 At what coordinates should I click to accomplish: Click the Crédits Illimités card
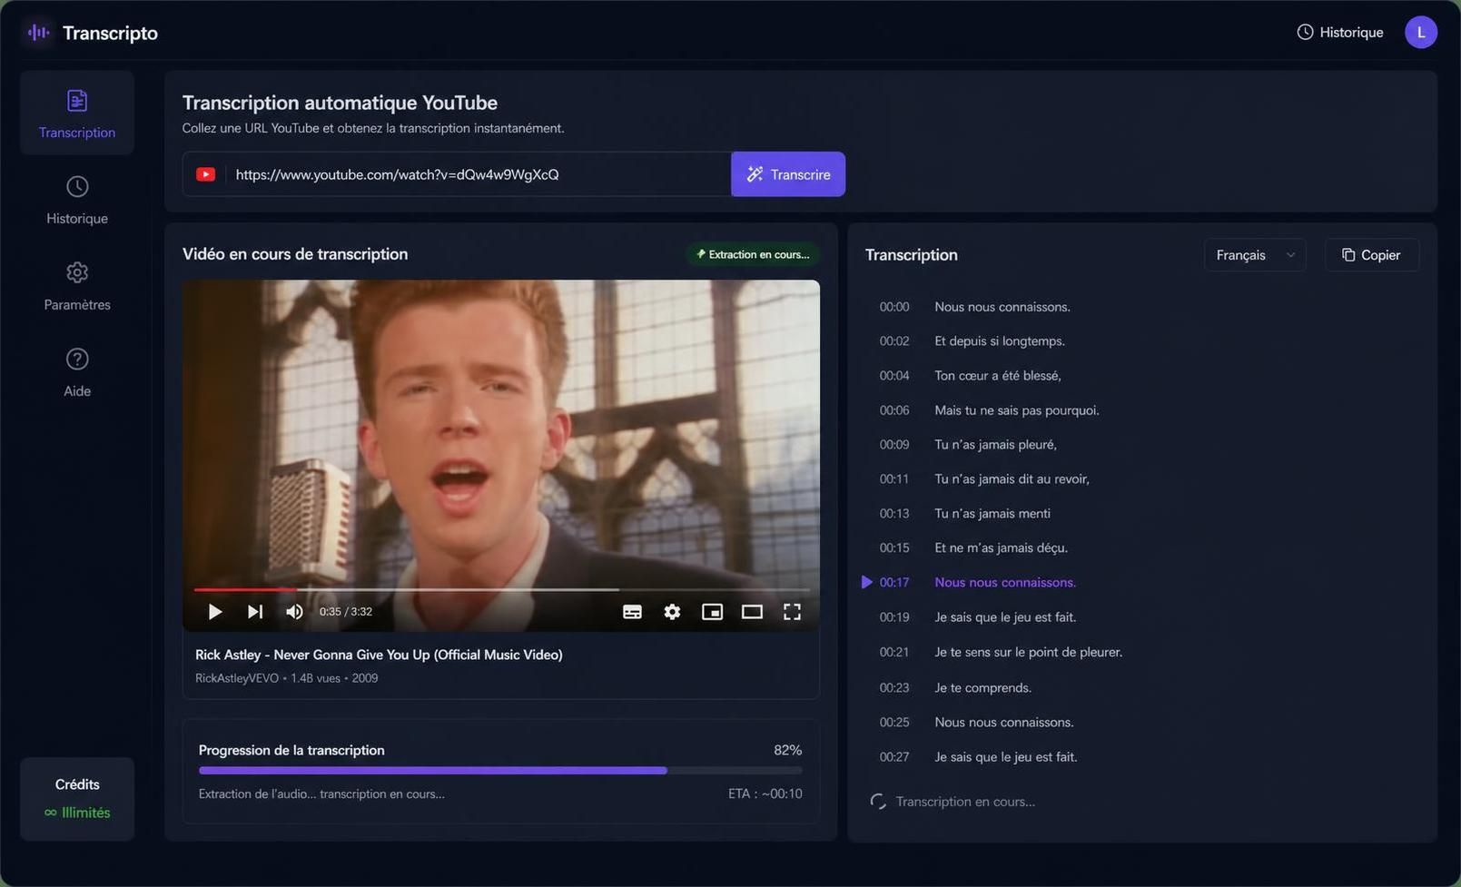(x=77, y=799)
